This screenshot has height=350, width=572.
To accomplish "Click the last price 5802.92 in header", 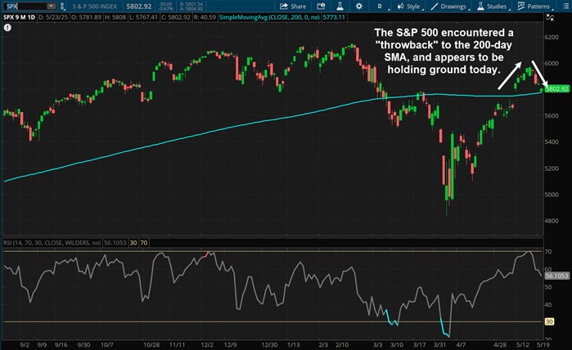I will pyautogui.click(x=139, y=7).
